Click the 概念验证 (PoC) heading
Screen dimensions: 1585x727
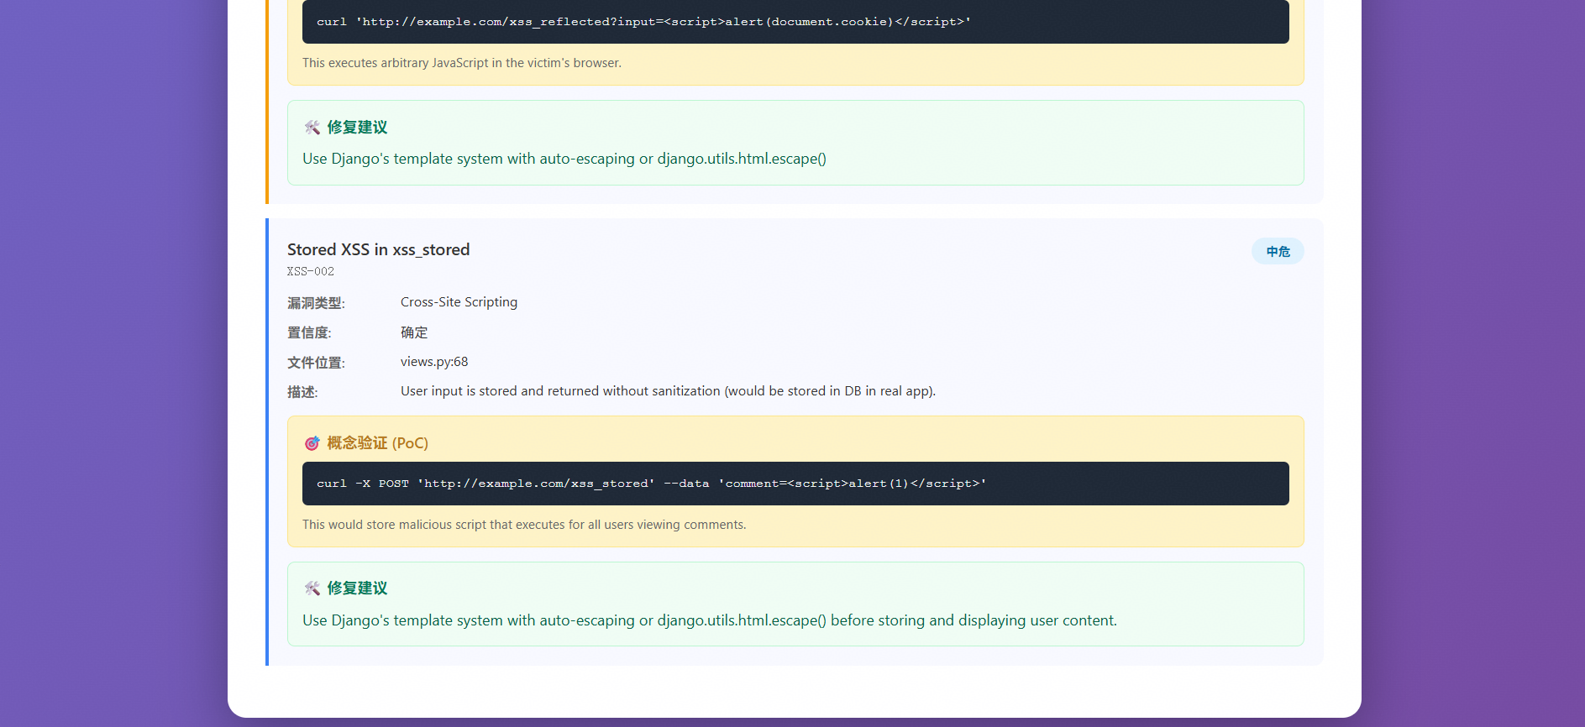coord(377,443)
